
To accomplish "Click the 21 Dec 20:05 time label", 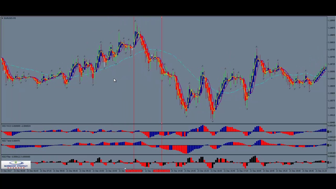I will [x=295, y=171].
